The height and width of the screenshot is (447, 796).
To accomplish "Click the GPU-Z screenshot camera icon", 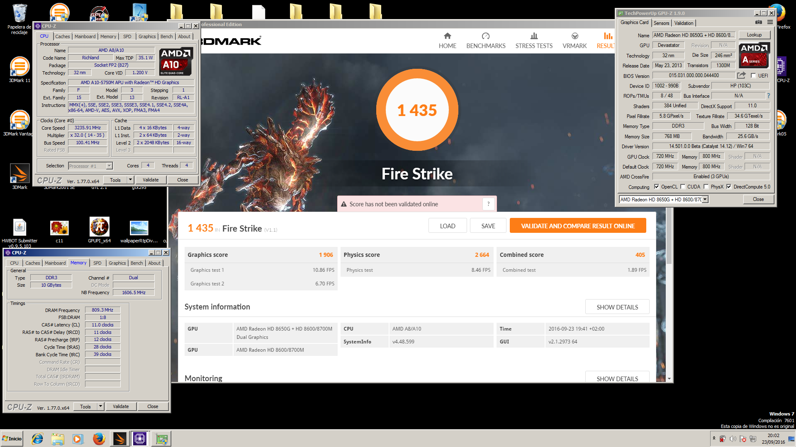I will click(758, 22).
